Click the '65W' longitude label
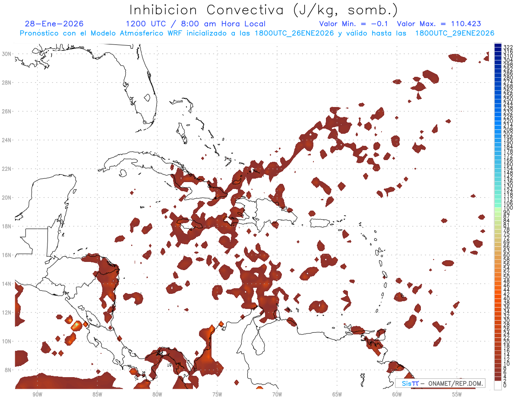Image resolution: width=518 pixels, height=400 pixels. coord(337,395)
